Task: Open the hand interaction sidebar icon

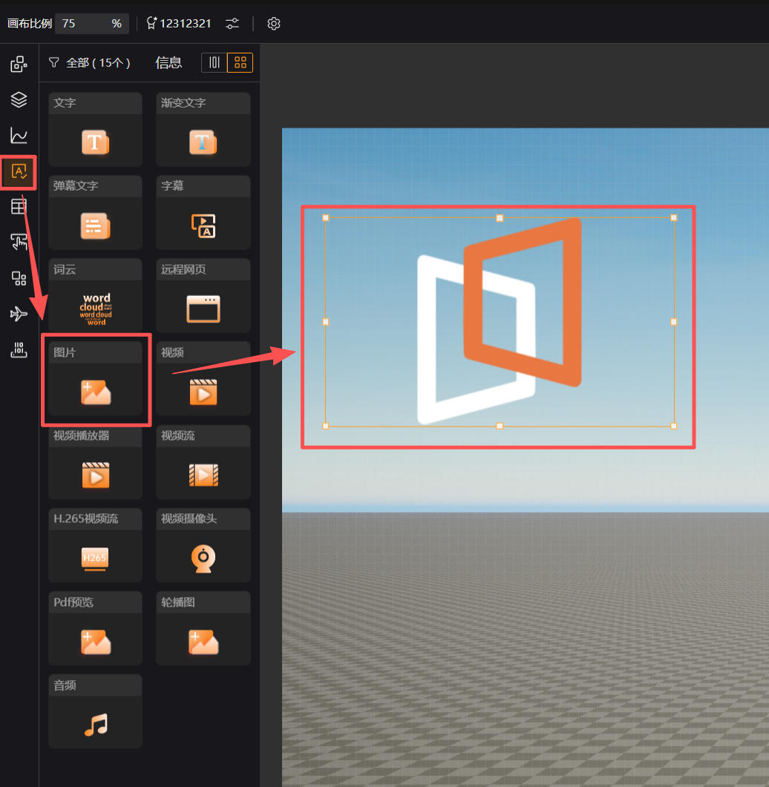Action: pos(19,242)
